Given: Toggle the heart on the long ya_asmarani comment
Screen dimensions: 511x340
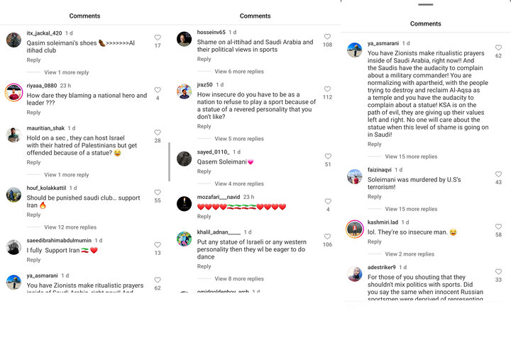Looking at the screenshot, I should click(x=498, y=47).
